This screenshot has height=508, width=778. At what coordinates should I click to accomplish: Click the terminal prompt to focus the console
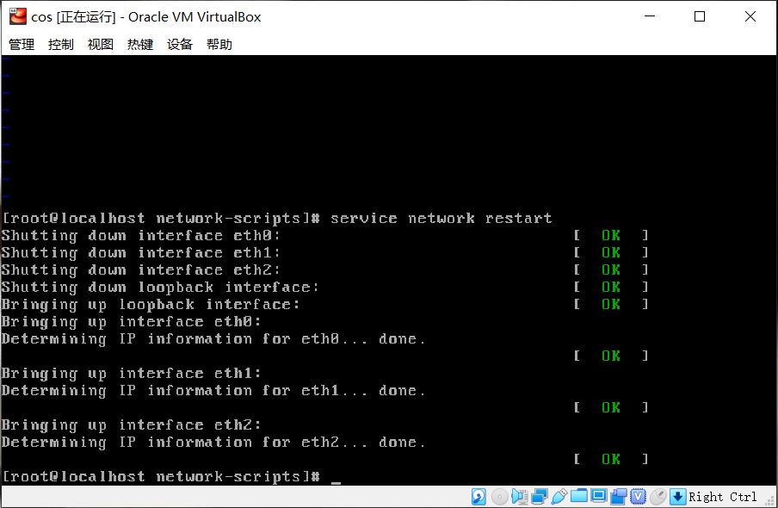coord(336,476)
